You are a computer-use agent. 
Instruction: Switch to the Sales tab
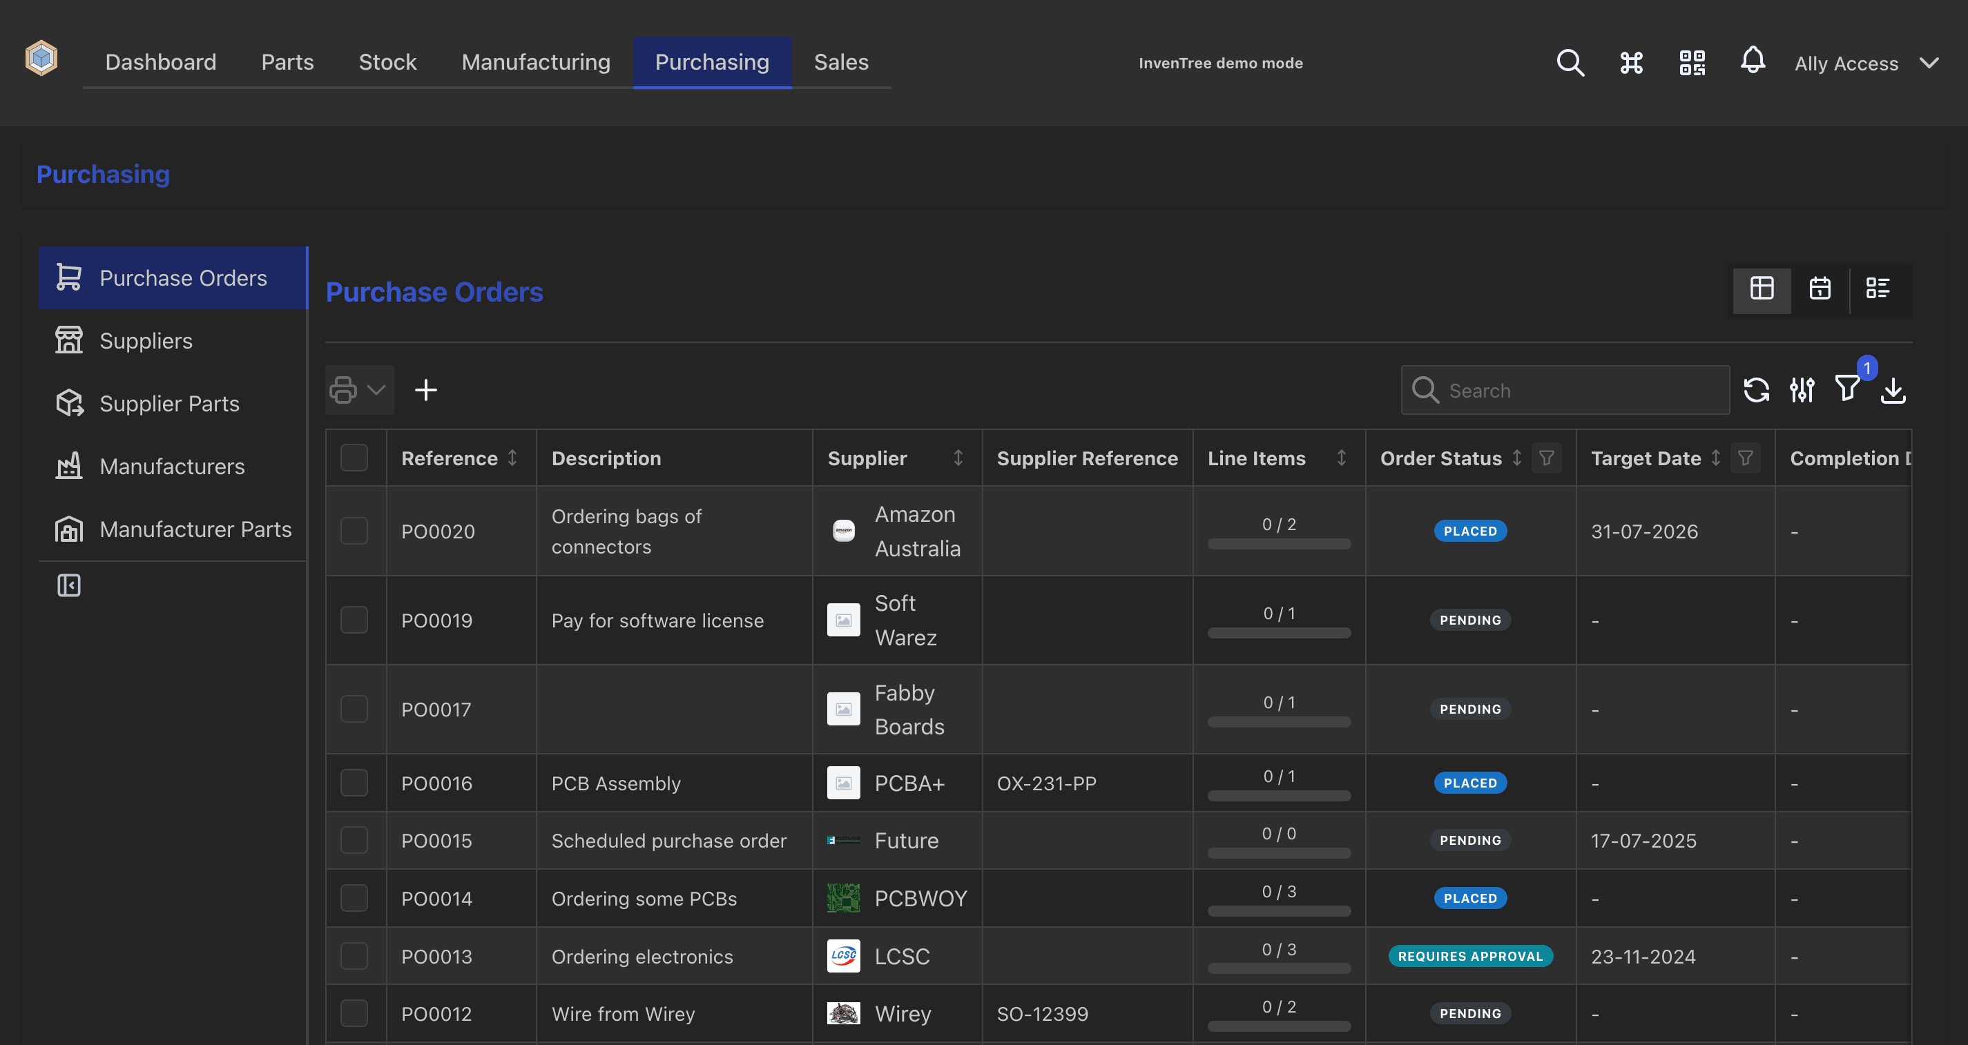841,62
